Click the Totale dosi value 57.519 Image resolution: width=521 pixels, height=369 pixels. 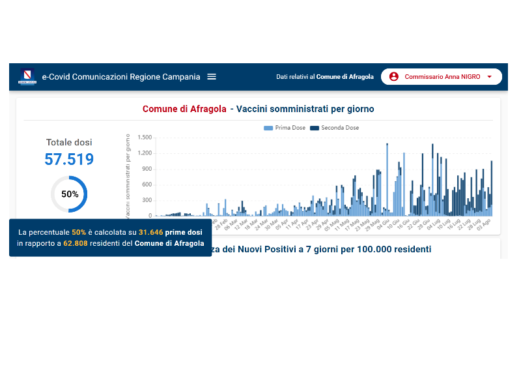69,159
